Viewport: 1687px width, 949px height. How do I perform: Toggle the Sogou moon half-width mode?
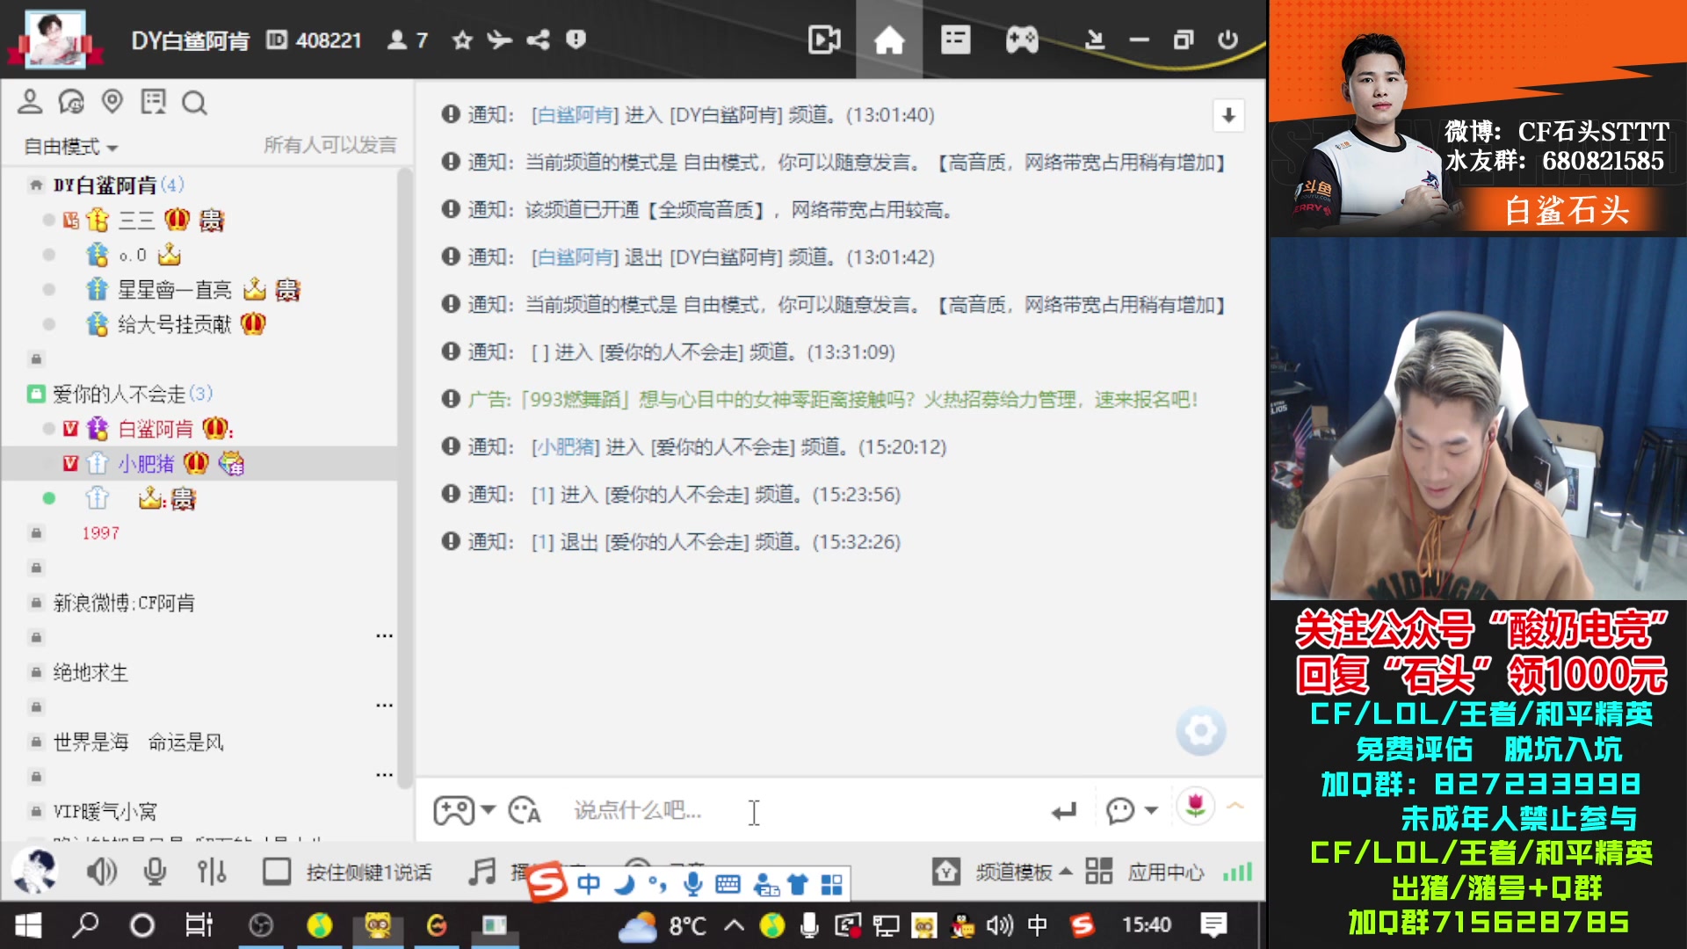click(625, 884)
